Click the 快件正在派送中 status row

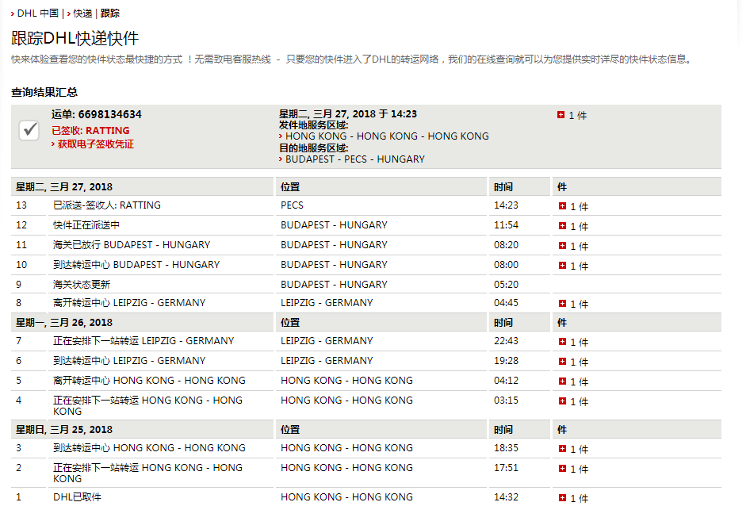pyautogui.click(x=86, y=225)
